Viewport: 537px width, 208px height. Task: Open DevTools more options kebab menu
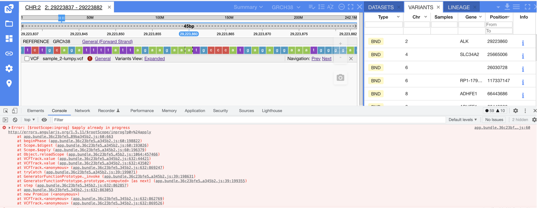click(525, 111)
